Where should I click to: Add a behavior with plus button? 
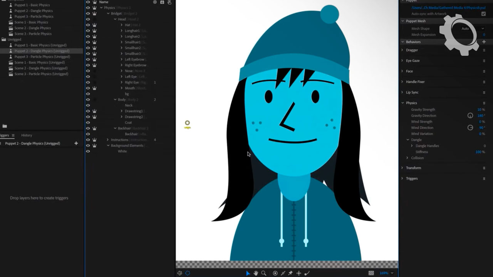tap(484, 42)
